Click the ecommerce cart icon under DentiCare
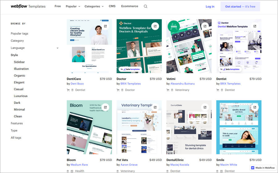 68,90
